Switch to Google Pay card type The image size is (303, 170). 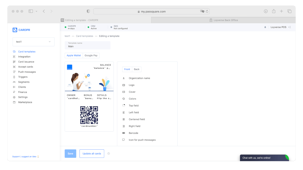pos(91,55)
